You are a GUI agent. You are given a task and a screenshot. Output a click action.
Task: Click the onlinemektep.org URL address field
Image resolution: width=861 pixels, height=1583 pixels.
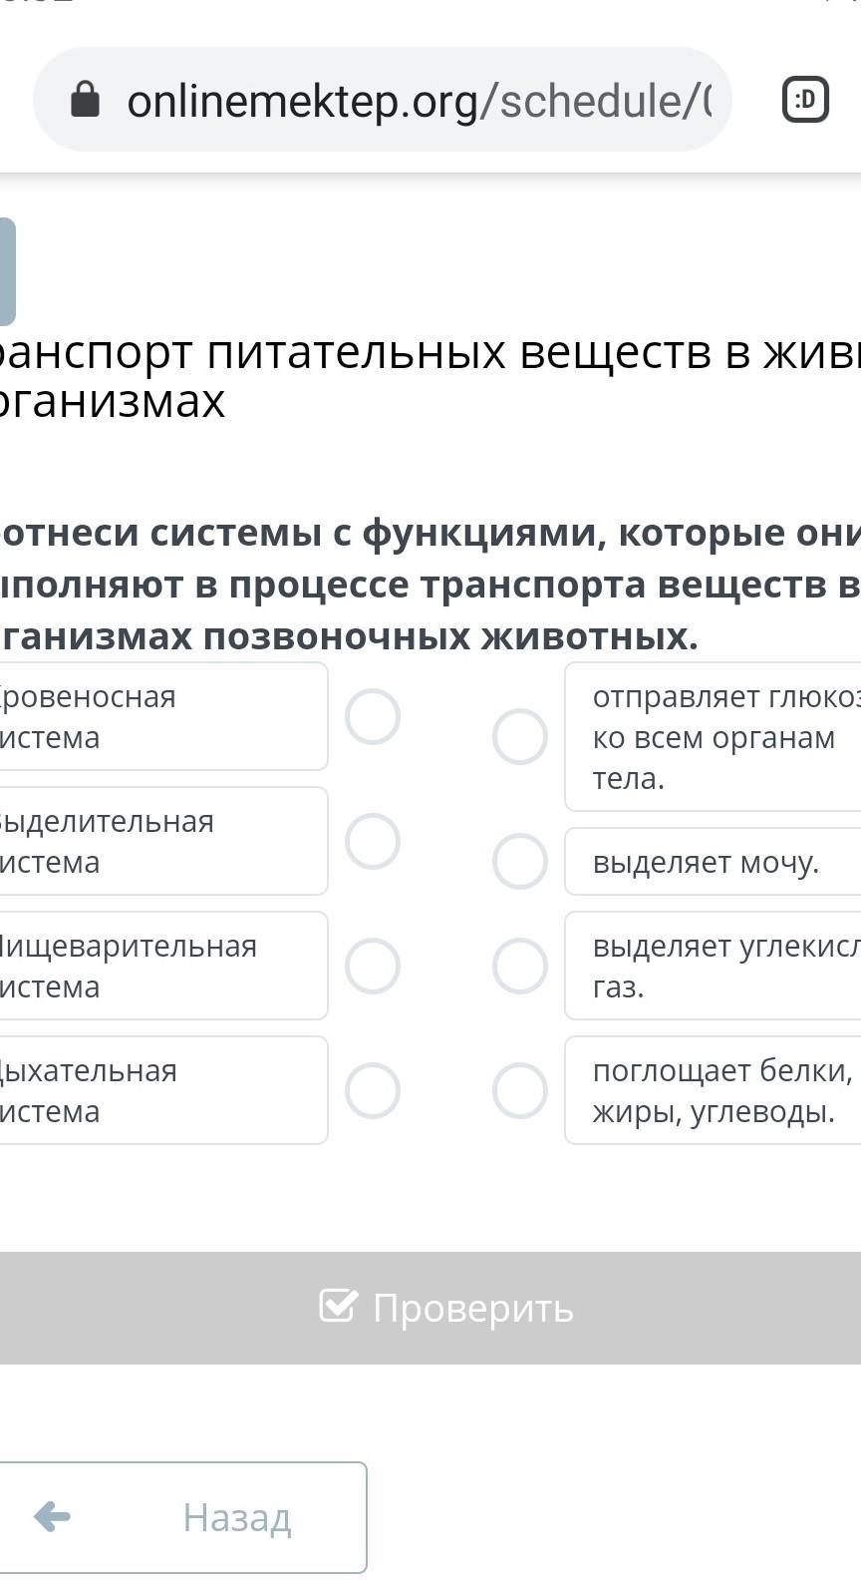pos(419,101)
